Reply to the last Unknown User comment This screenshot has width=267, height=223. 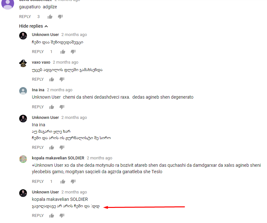[x=38, y=216]
